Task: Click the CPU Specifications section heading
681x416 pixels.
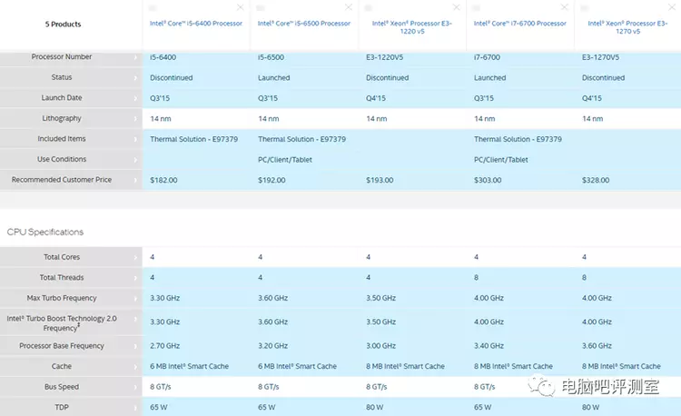Action: (45, 232)
